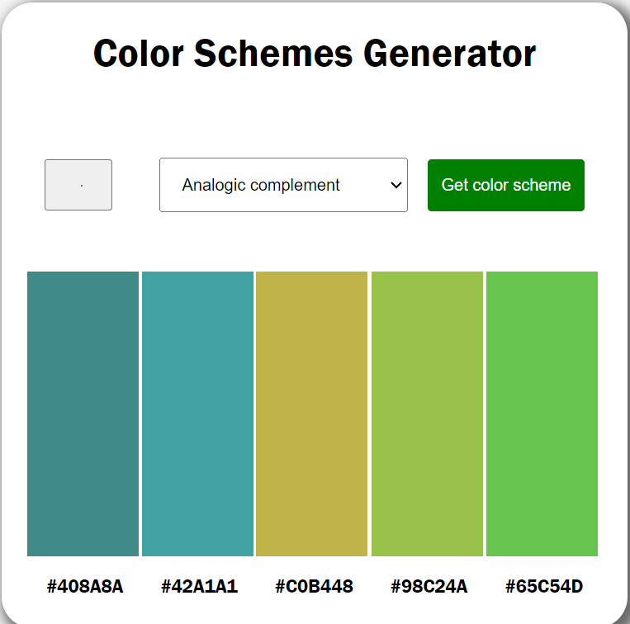Click the word 'Color' in the title
The image size is (630, 624).
pos(138,54)
